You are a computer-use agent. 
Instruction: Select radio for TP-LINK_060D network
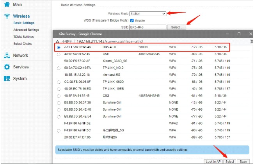59,82
